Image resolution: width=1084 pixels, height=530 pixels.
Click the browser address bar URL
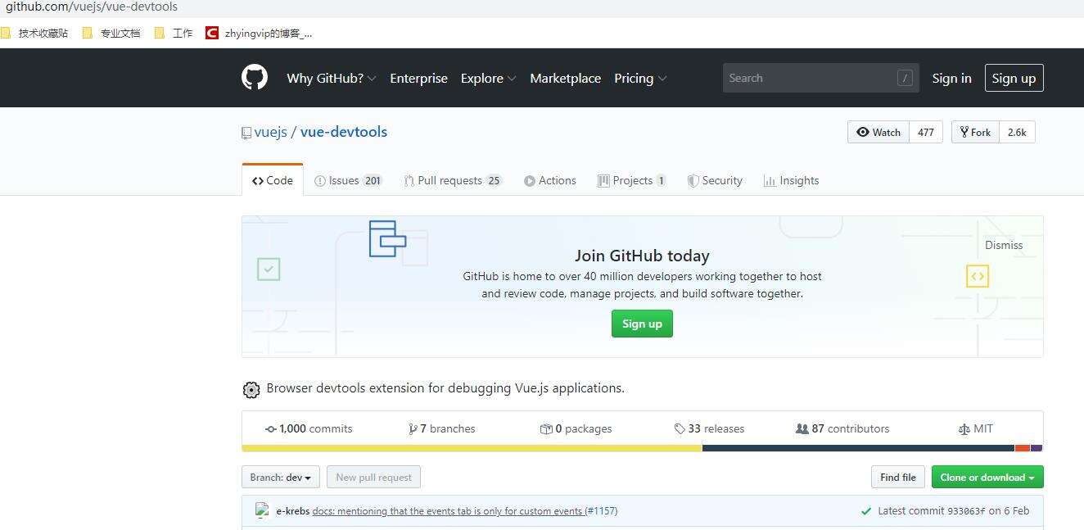click(x=92, y=7)
